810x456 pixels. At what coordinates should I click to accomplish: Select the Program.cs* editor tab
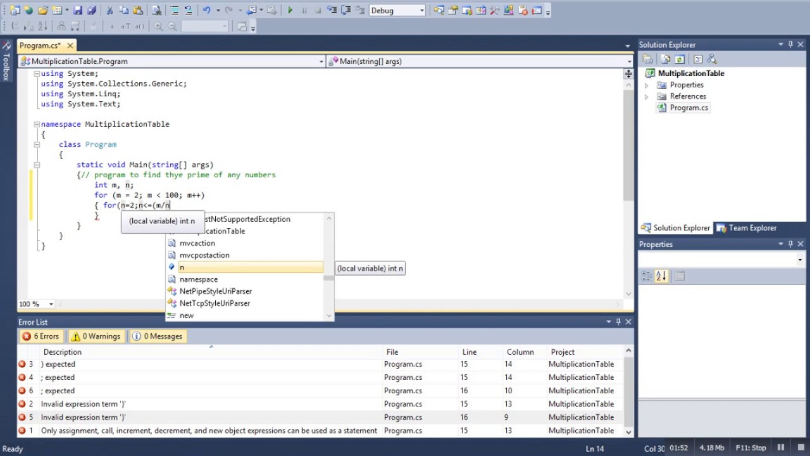(x=40, y=46)
